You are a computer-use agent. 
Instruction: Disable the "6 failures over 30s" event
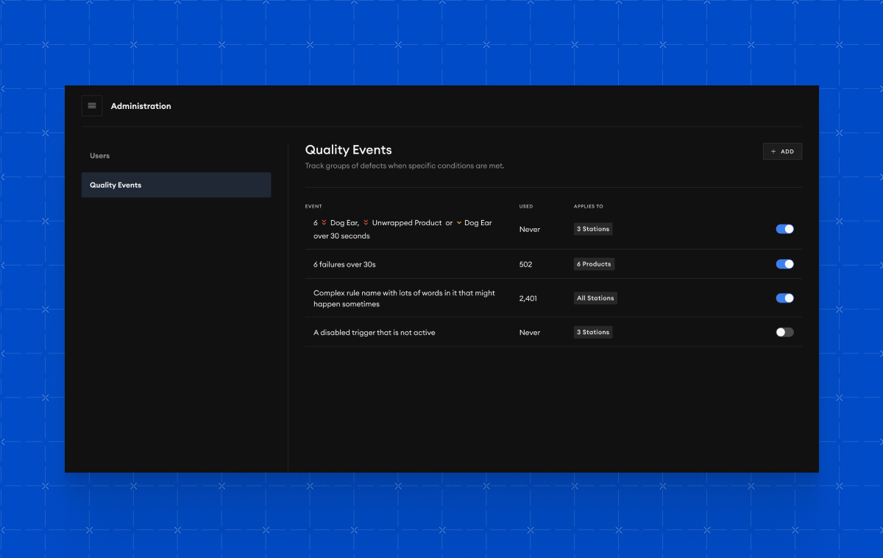(784, 264)
